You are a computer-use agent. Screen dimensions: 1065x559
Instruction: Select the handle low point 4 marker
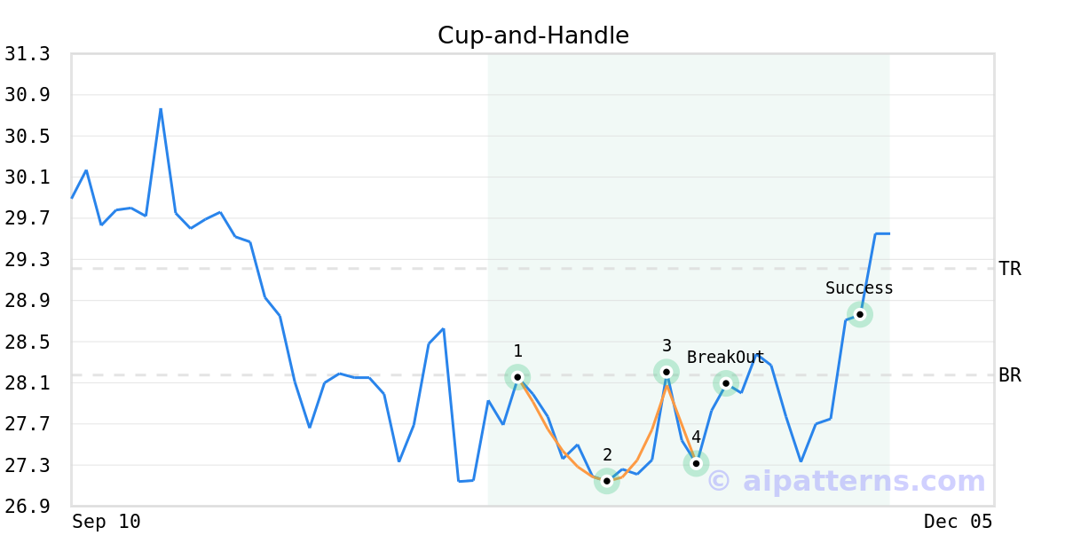(x=696, y=463)
